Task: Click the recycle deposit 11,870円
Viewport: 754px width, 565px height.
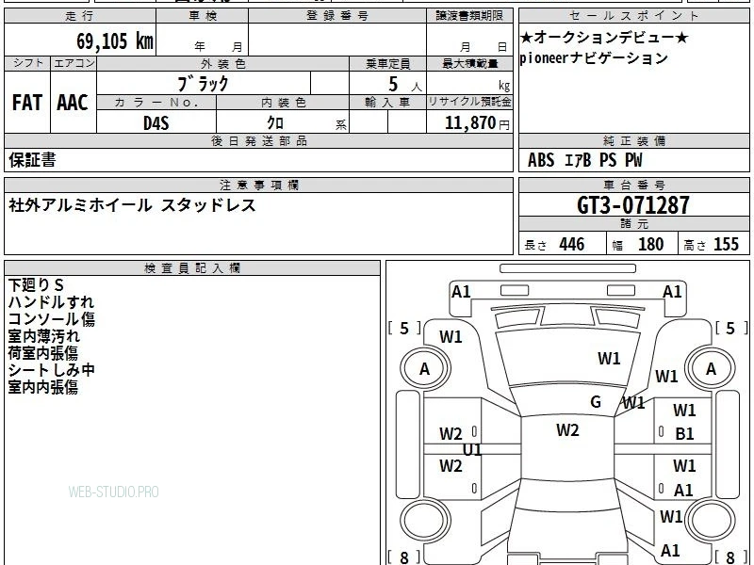Action: click(477, 123)
